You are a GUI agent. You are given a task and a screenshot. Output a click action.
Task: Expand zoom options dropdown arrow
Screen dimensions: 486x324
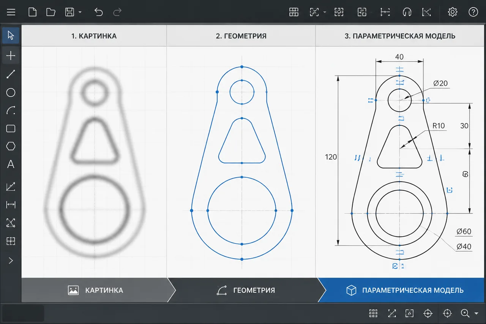point(477,314)
